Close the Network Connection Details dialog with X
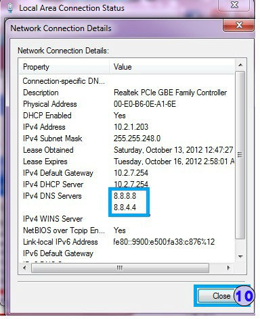This screenshot has height=319, width=260. (x=238, y=25)
